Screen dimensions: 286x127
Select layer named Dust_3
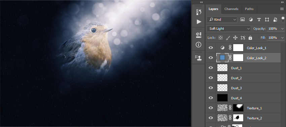[x=237, y=88]
